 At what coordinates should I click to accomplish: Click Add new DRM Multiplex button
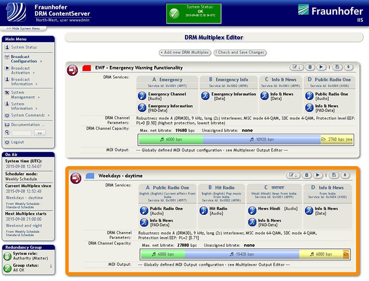coord(185,53)
